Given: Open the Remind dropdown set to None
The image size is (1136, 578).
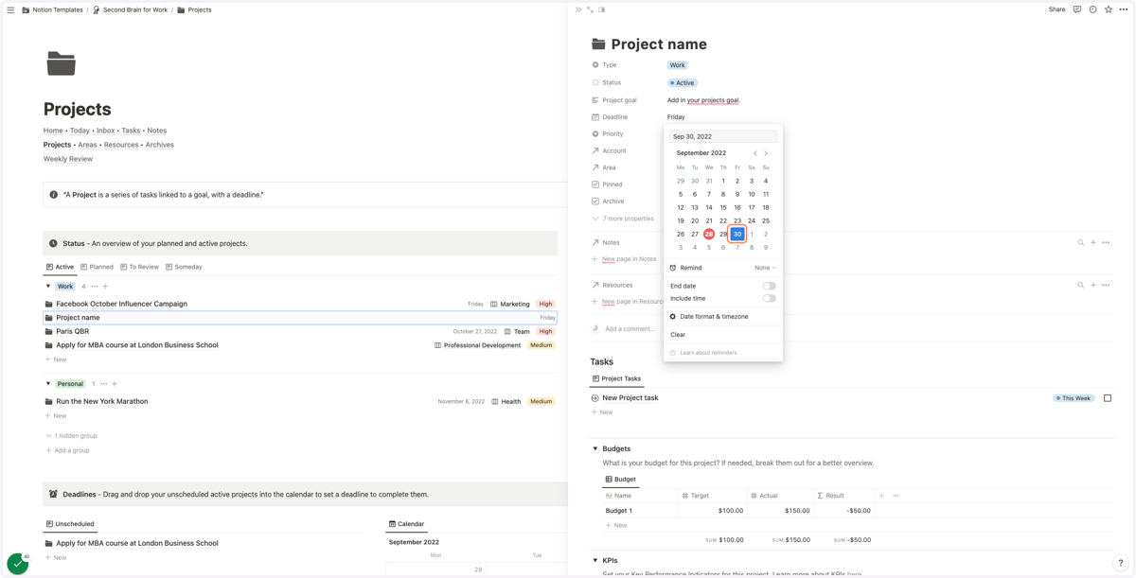Looking at the screenshot, I should click(x=765, y=268).
